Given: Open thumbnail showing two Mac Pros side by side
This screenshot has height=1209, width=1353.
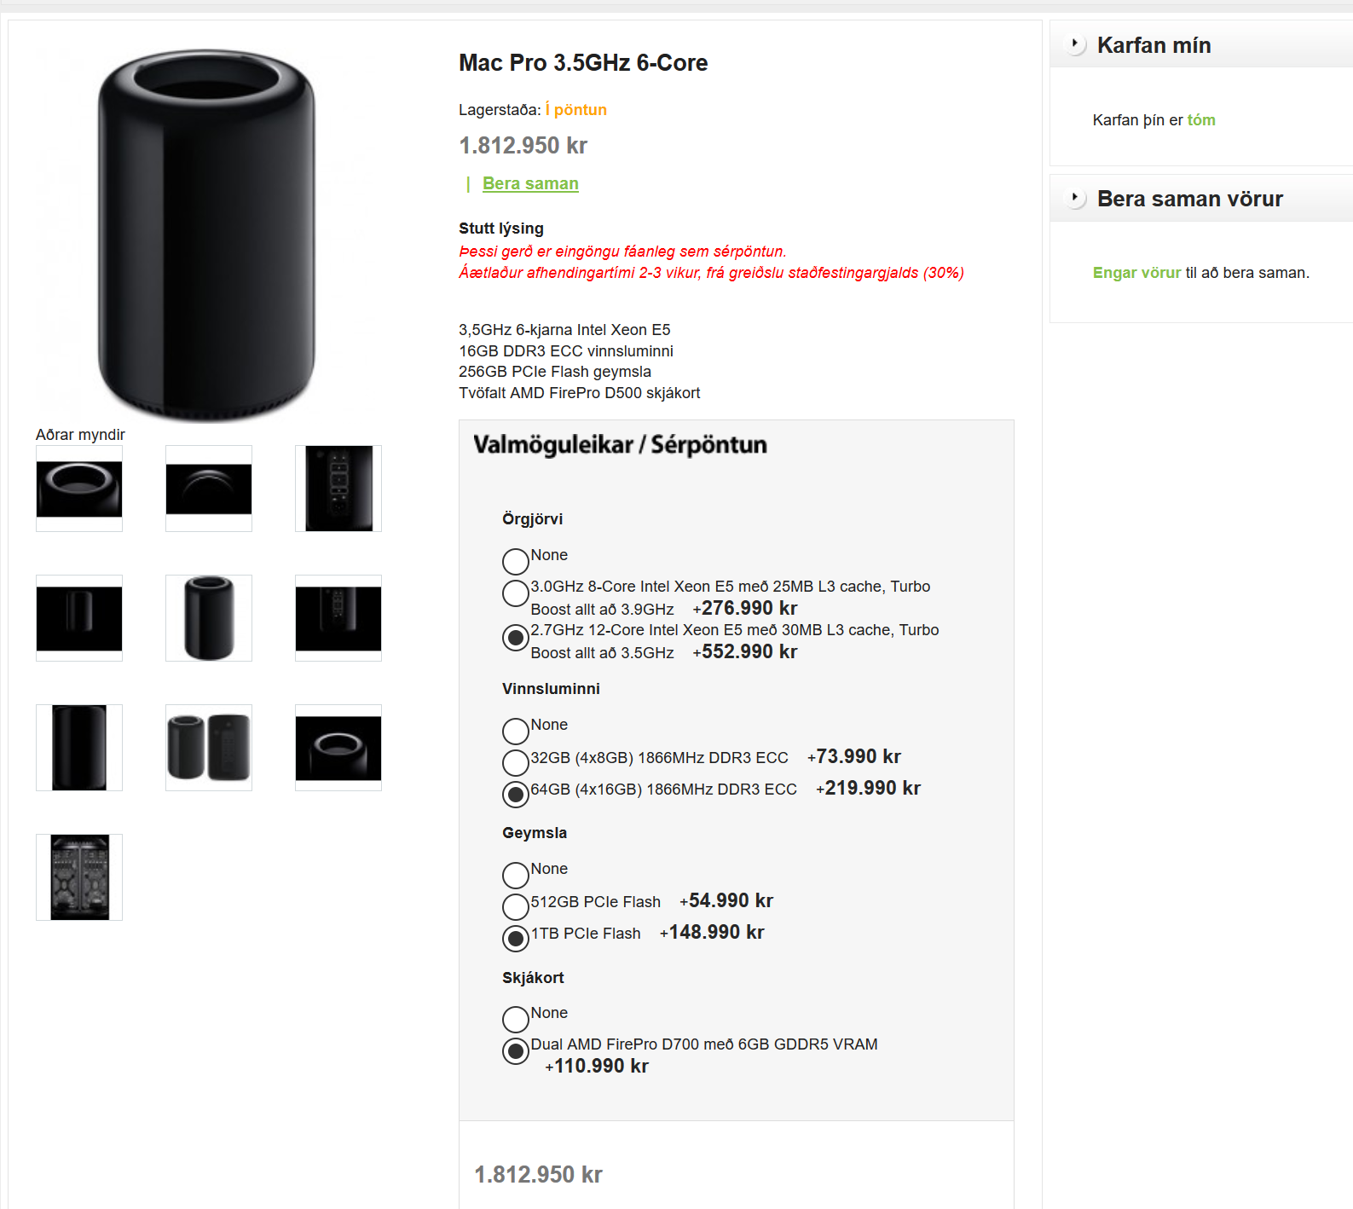Looking at the screenshot, I should (209, 748).
